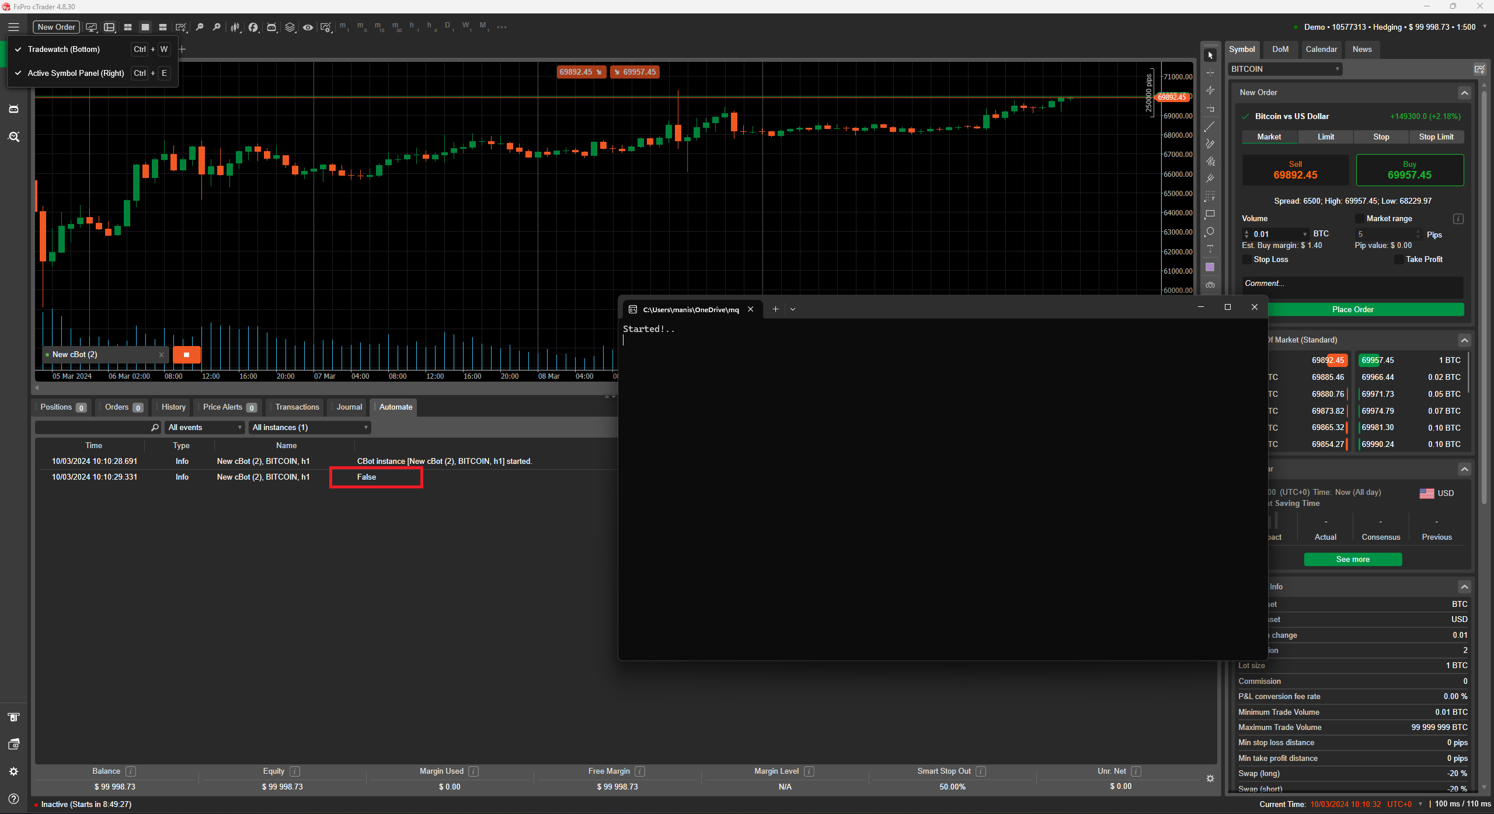Click the eye viewing options icon

308,27
